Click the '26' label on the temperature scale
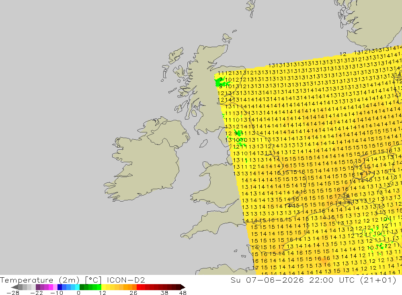Image resolution: width=402 pixels, height=295 pixels. coord(133,293)
